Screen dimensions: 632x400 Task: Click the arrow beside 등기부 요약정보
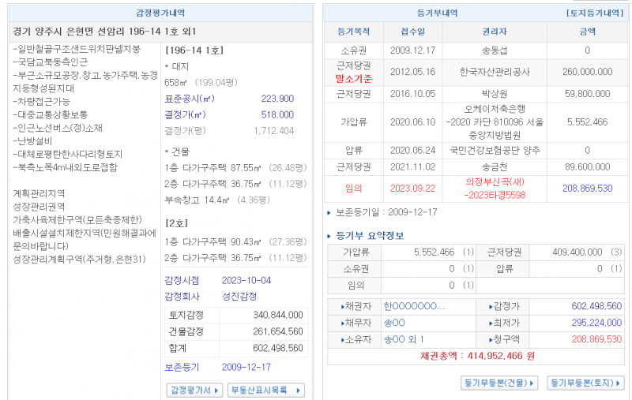[x=330, y=236]
